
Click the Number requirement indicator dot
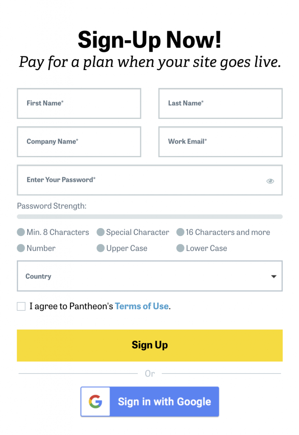(x=21, y=248)
